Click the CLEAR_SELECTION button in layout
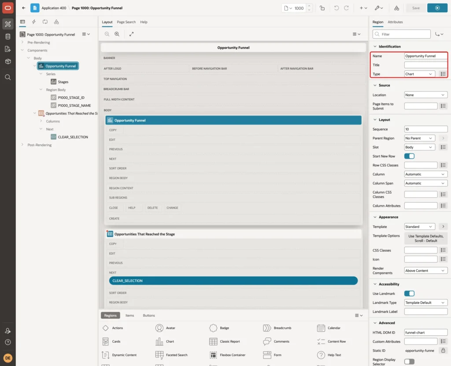The image size is (451, 366). click(233, 281)
